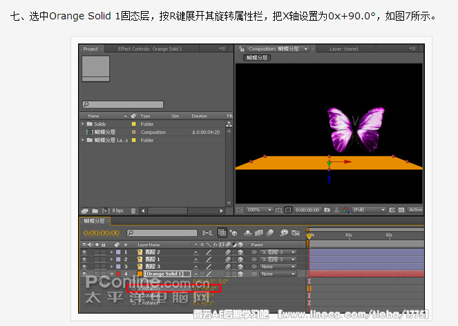The height and width of the screenshot is (326, 458).
Task: Expand layer 1 图层 2 properties
Action: pos(112,252)
